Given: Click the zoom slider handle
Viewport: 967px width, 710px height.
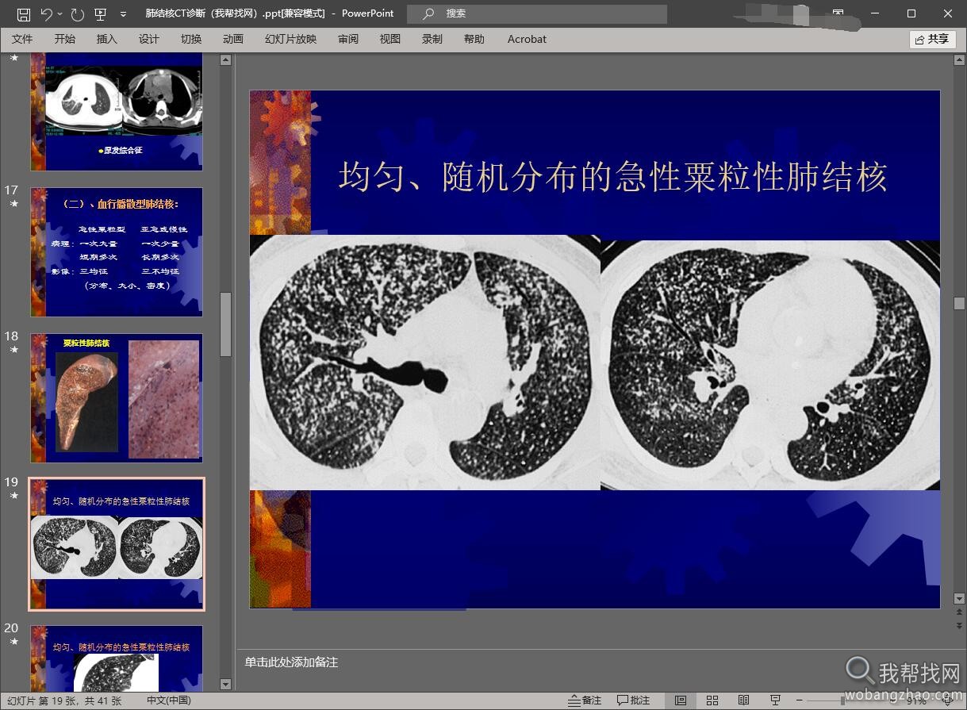Looking at the screenshot, I should pyautogui.click(x=843, y=700).
